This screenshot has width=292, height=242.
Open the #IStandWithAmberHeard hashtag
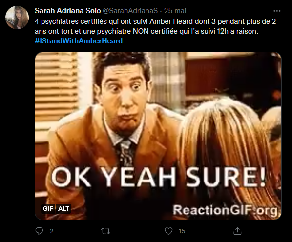79,41
